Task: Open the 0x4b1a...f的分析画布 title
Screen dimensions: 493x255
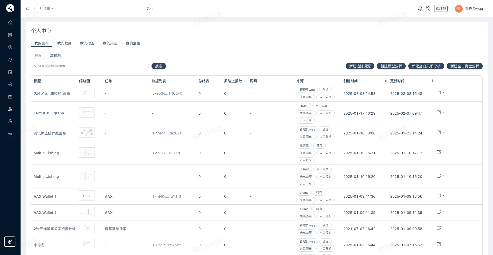Action: [52, 93]
